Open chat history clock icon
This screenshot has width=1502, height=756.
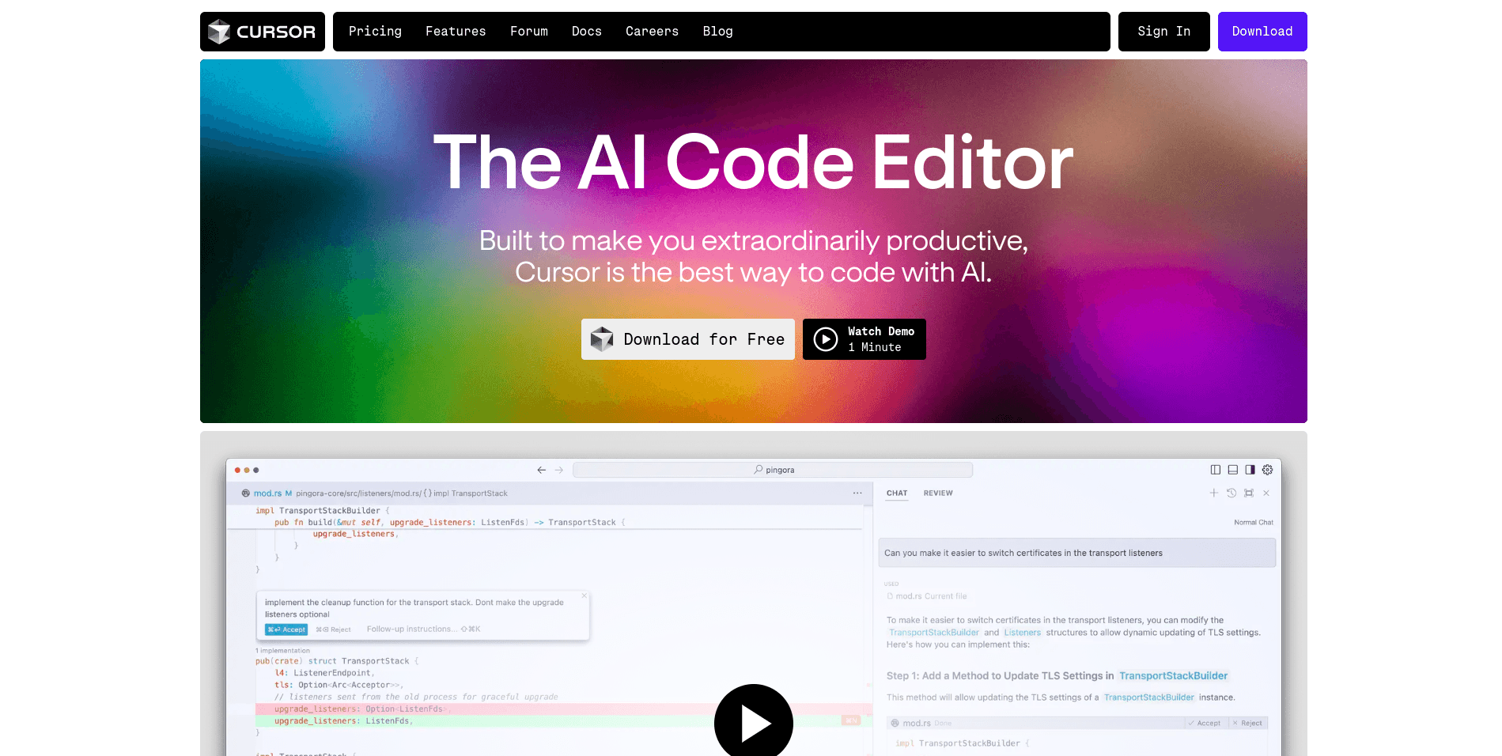[x=1231, y=493]
